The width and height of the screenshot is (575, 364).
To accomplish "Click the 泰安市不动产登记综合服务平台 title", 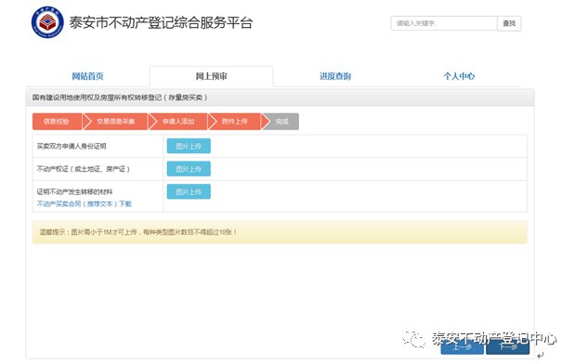I will click(161, 22).
